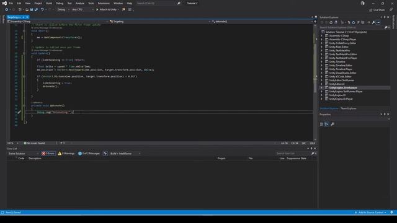The width and height of the screenshot is (397, 223).
Task: Toggle the 0 of 2 Messages filter
Action: click(x=89, y=154)
